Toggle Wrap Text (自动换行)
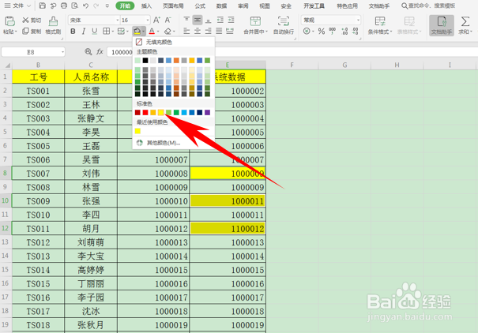The image size is (478, 333). click(284, 25)
